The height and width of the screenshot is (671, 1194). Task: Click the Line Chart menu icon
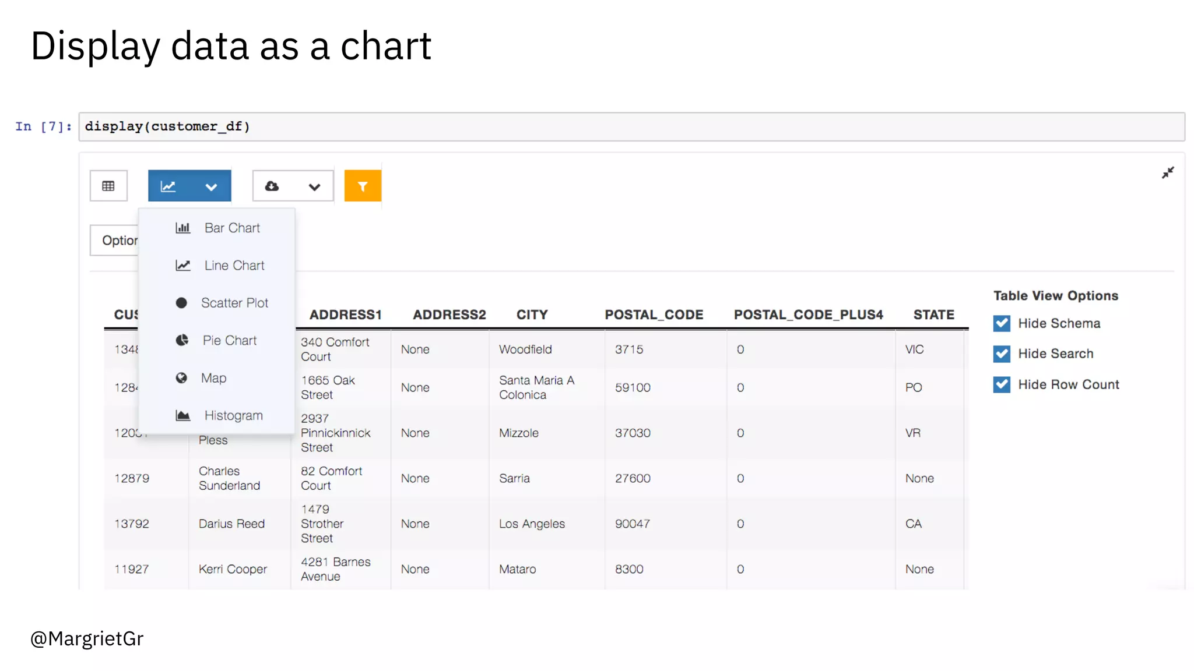click(183, 266)
